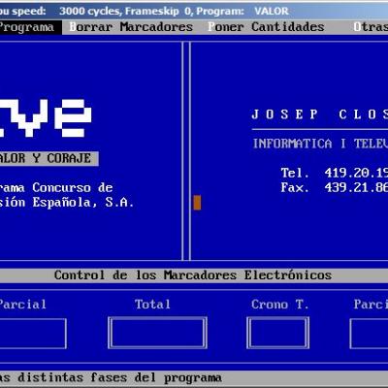This screenshot has height=388, width=388.
Task: Click the box under left Parcial label
Action: (33, 334)
